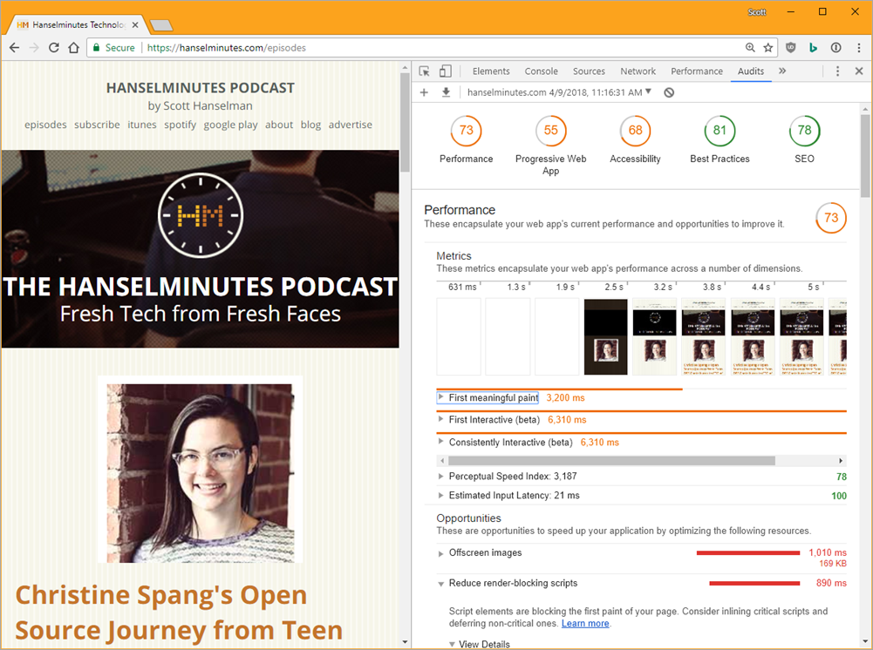Open Christine Spang's episode title link
Image resolution: width=873 pixels, height=650 pixels.
(x=179, y=613)
